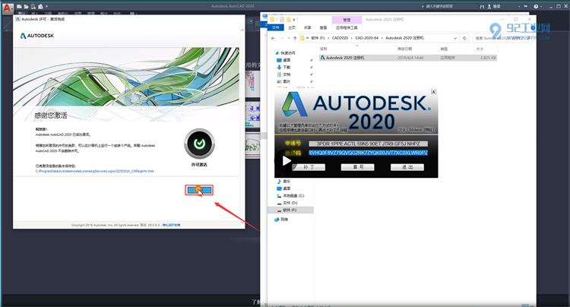Go up one folder in File Explorer

pos(295,38)
